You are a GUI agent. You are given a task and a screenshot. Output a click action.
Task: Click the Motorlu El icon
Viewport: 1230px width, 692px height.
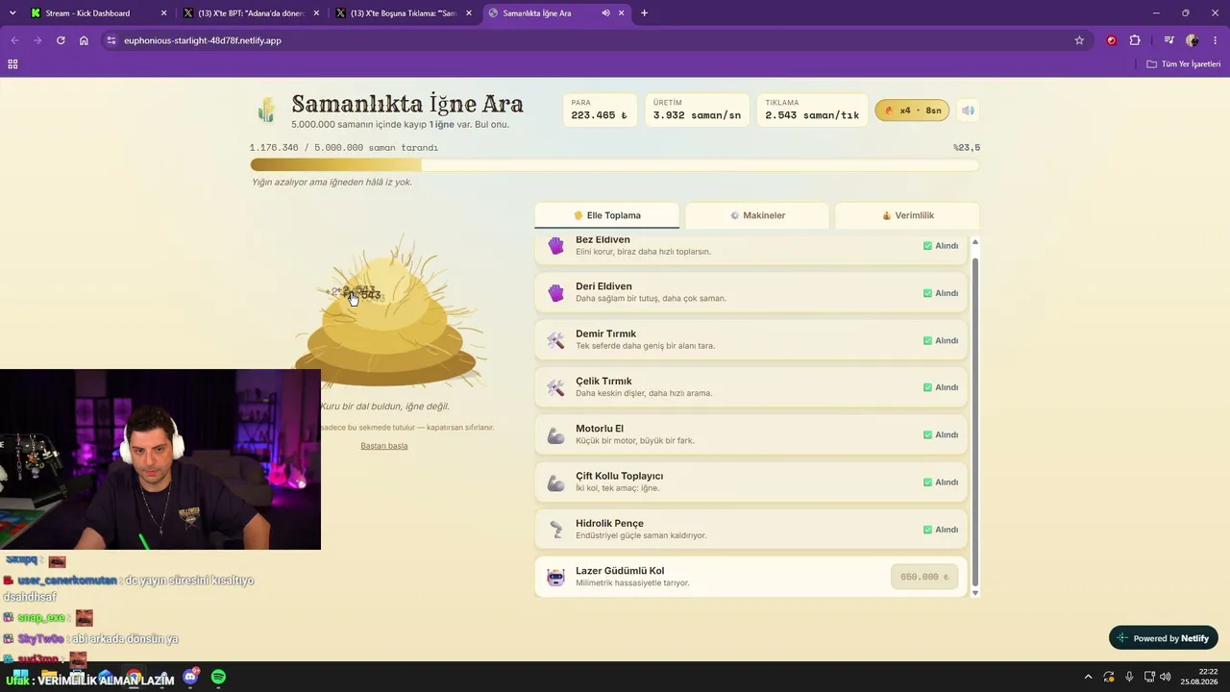(x=555, y=435)
